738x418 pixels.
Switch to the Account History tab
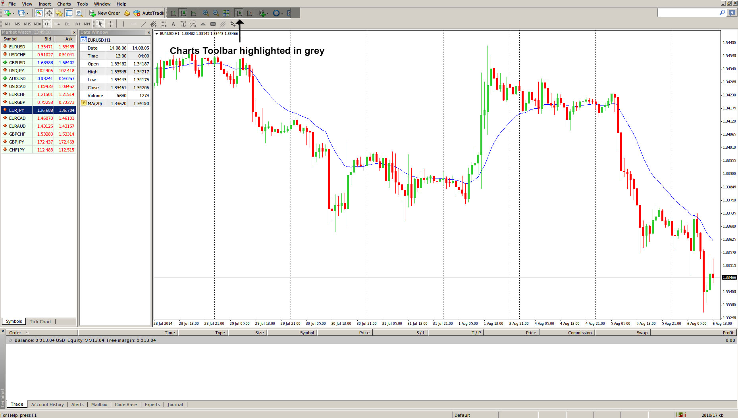pos(47,405)
